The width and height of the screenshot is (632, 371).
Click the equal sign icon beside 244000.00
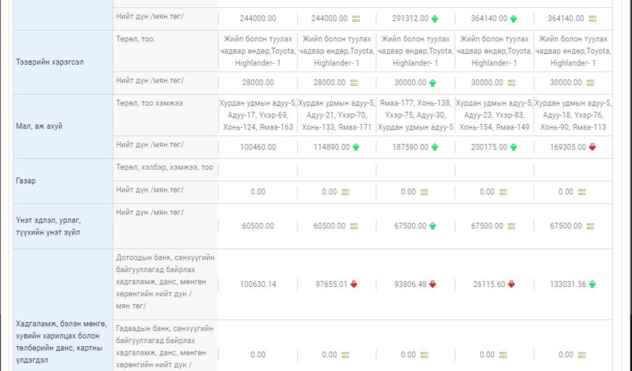coord(354,19)
